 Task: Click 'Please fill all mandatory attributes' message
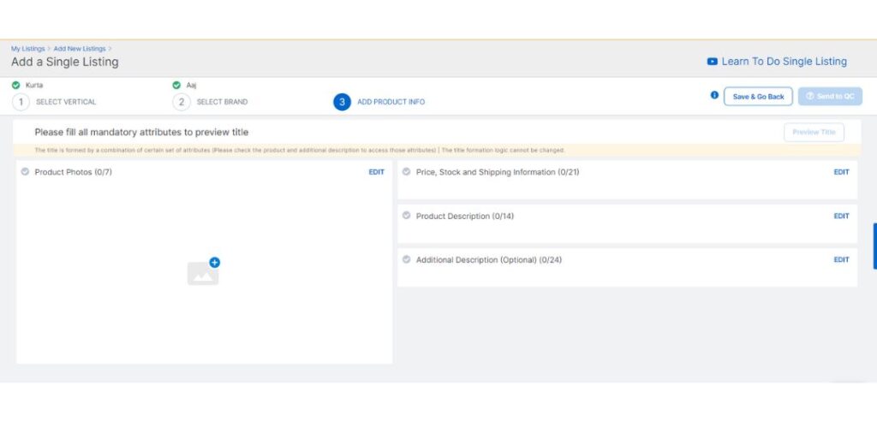click(x=141, y=133)
